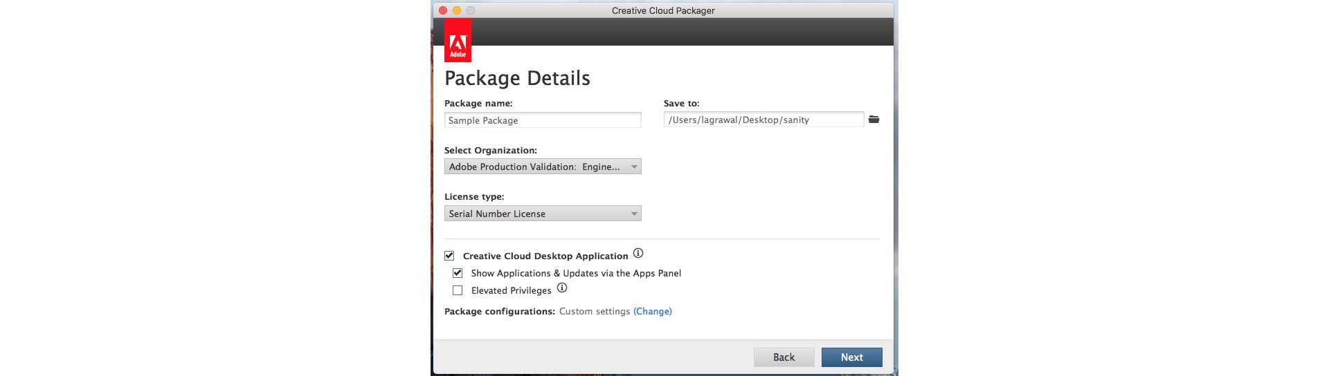Toggle Creative Cloud Desktop Application checkbox

click(449, 256)
